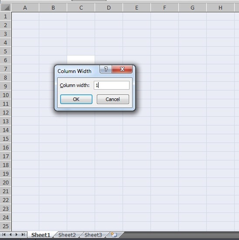Select row 5 header
239x240 pixels.
[x=6, y=51]
